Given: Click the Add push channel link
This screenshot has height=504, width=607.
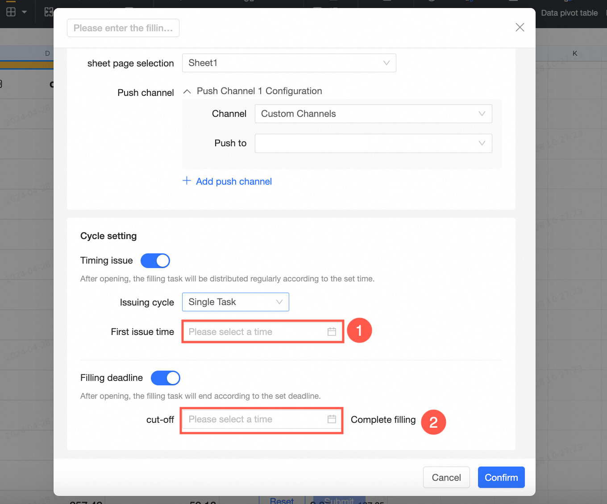Looking at the screenshot, I should coord(234,182).
